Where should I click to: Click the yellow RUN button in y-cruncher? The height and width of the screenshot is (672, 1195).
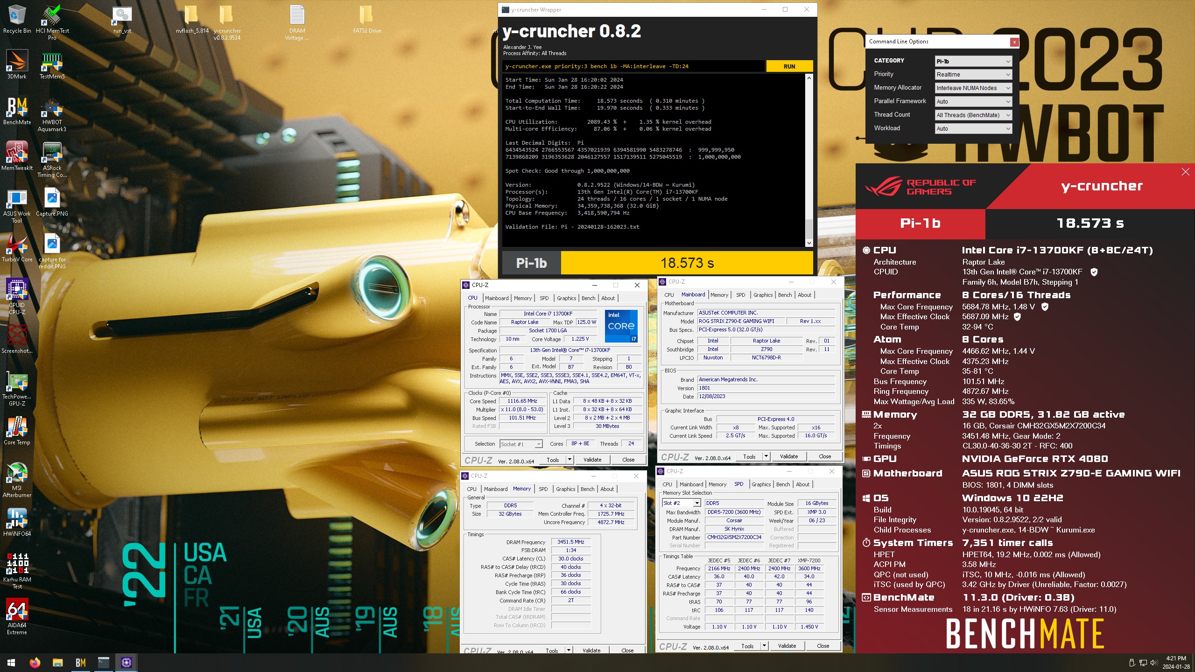(789, 66)
